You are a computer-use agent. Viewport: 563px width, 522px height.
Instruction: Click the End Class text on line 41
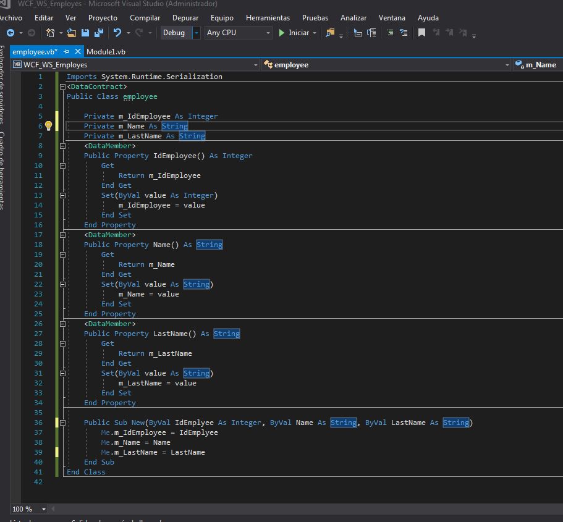[x=86, y=472]
